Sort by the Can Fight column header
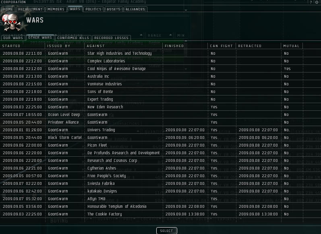 (222, 46)
